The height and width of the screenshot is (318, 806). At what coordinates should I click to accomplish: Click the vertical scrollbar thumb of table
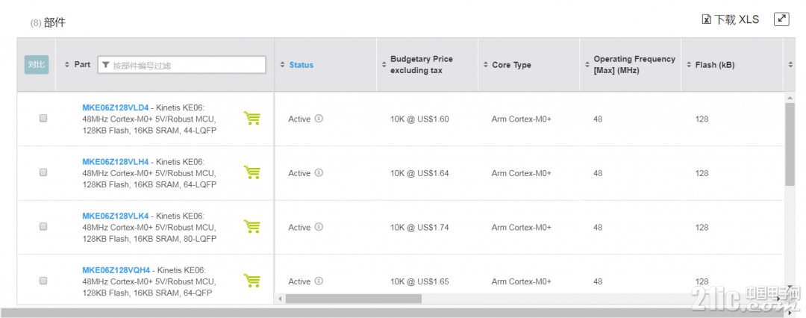790,144
